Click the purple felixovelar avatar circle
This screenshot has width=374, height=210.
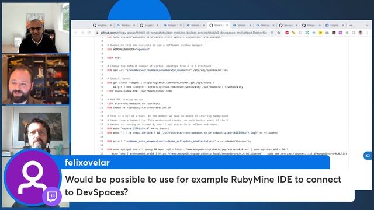point(33,177)
